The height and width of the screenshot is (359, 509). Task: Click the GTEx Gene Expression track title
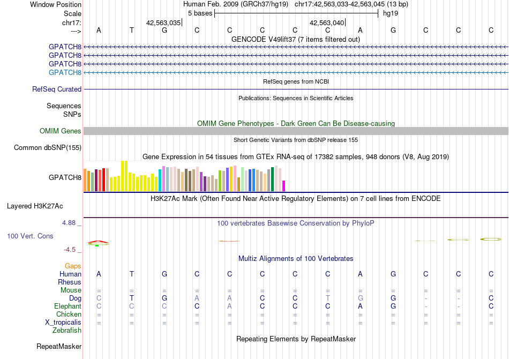(296, 157)
